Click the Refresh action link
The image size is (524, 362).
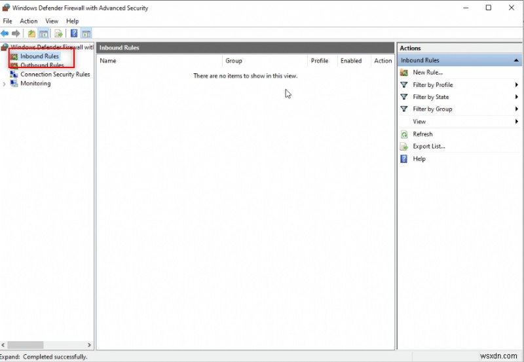click(x=422, y=134)
